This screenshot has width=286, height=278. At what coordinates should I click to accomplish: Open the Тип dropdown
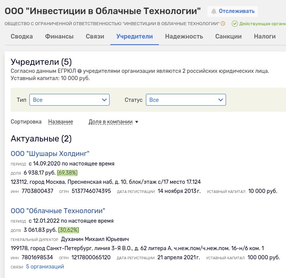[x=69, y=100]
